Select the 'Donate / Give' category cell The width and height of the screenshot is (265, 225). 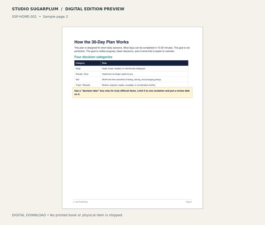[x=87, y=74]
